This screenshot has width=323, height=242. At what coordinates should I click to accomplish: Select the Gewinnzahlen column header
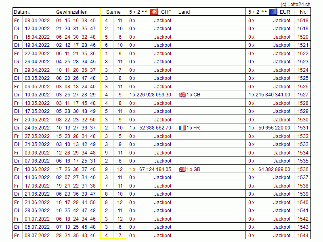[x=71, y=12]
